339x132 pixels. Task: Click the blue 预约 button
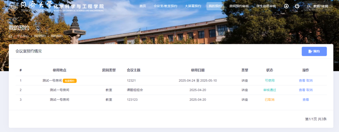point(314,51)
